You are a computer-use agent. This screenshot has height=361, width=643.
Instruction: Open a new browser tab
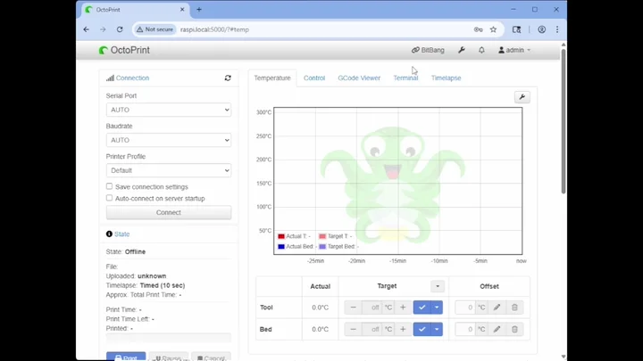pos(199,10)
